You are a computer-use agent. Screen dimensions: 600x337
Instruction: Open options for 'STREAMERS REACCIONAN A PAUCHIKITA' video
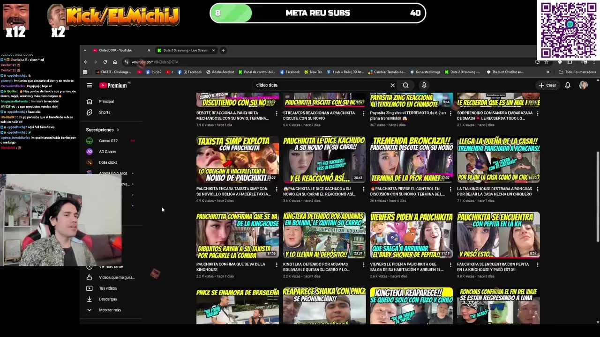(x=363, y=113)
